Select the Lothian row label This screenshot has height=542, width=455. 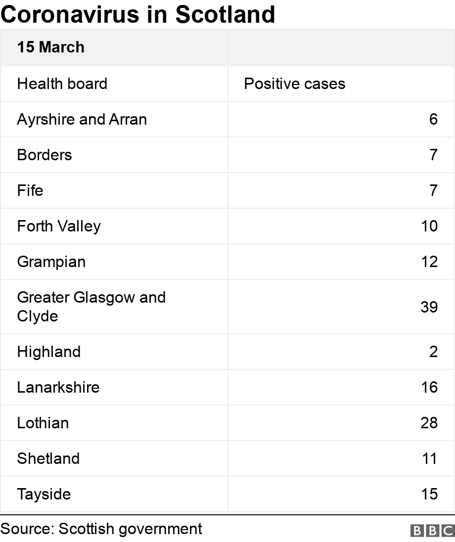43,423
